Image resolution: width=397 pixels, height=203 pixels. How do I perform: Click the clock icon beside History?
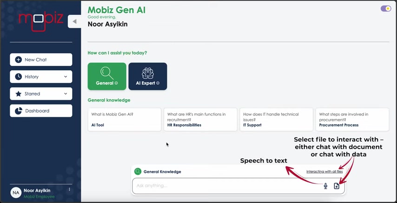(18, 77)
